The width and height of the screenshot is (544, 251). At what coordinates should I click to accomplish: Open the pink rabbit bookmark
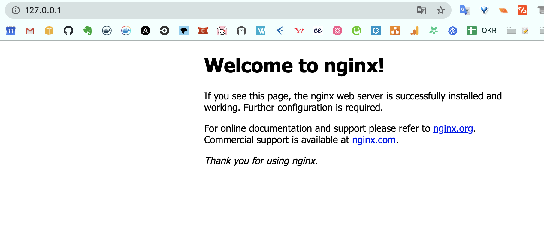tap(222, 31)
